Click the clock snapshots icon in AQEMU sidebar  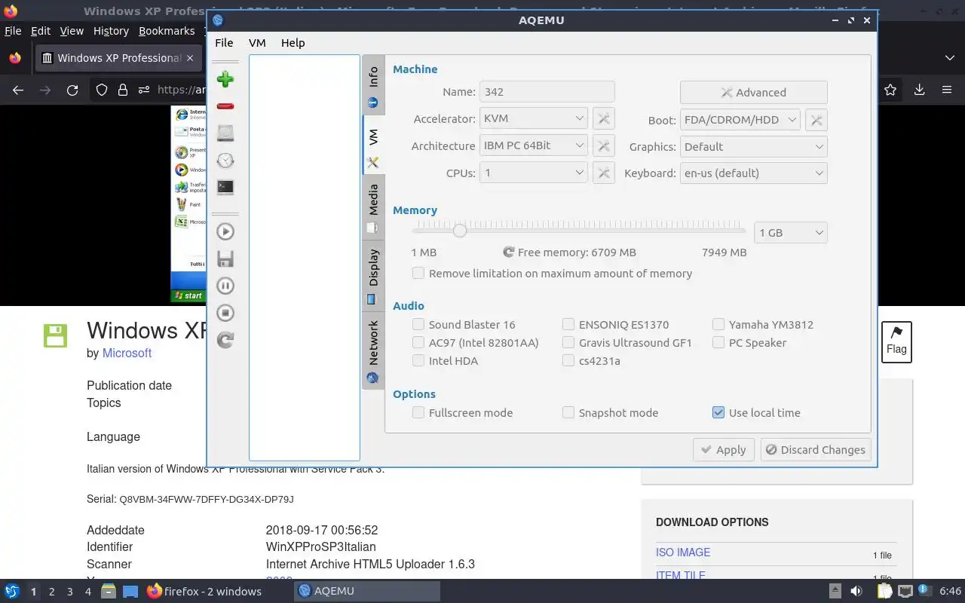coord(225,161)
